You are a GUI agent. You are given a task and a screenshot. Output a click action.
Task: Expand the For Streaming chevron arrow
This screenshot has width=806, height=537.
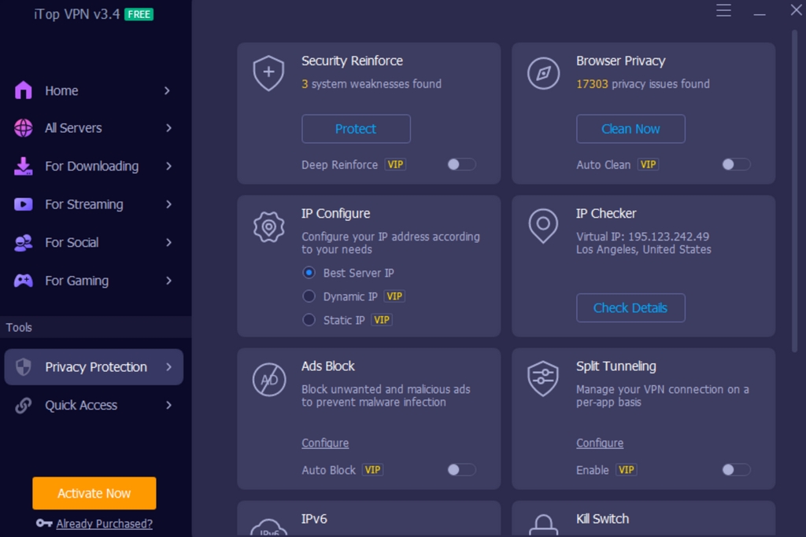coord(168,204)
